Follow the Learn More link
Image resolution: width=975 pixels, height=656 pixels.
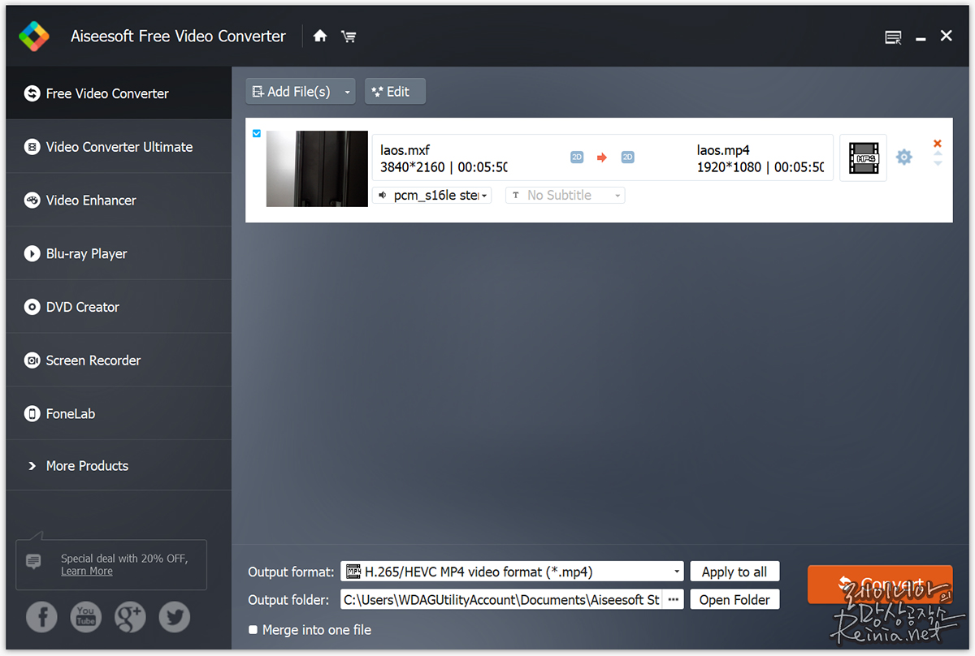pos(87,571)
